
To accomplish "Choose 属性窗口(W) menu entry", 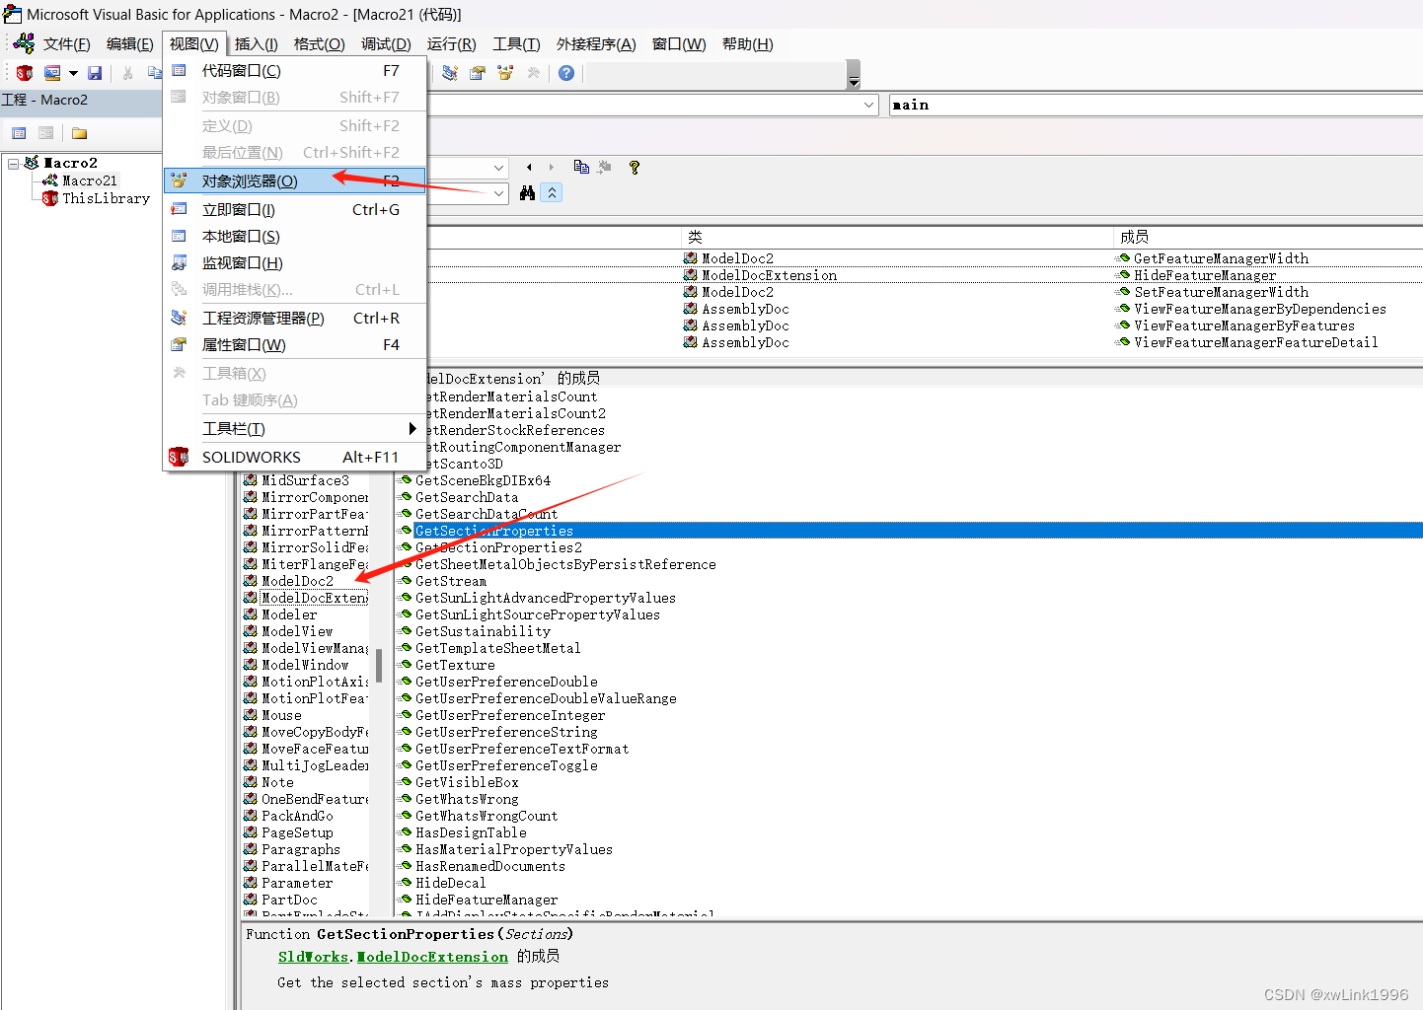I will (294, 344).
